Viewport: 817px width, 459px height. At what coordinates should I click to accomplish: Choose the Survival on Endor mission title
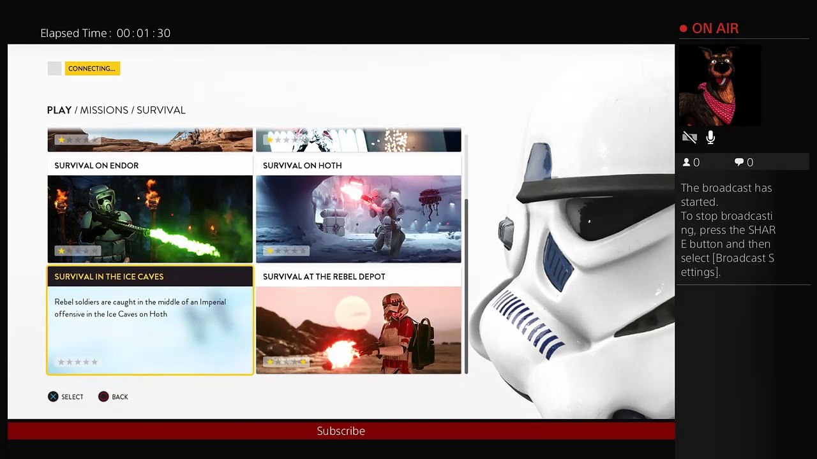96,166
